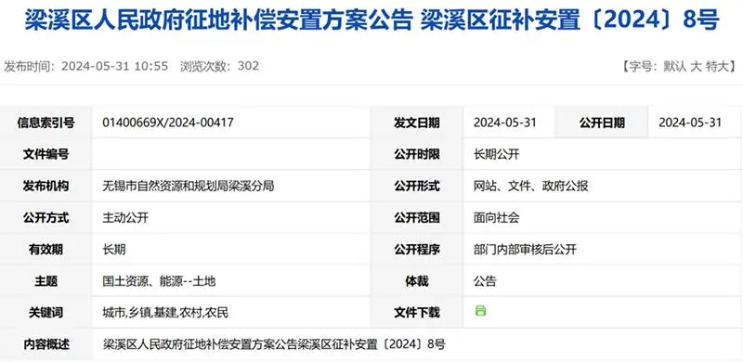Image resolution: width=743 pixels, height=362 pixels.
Task: Click the 发布机构 label cell
Action: (46, 186)
